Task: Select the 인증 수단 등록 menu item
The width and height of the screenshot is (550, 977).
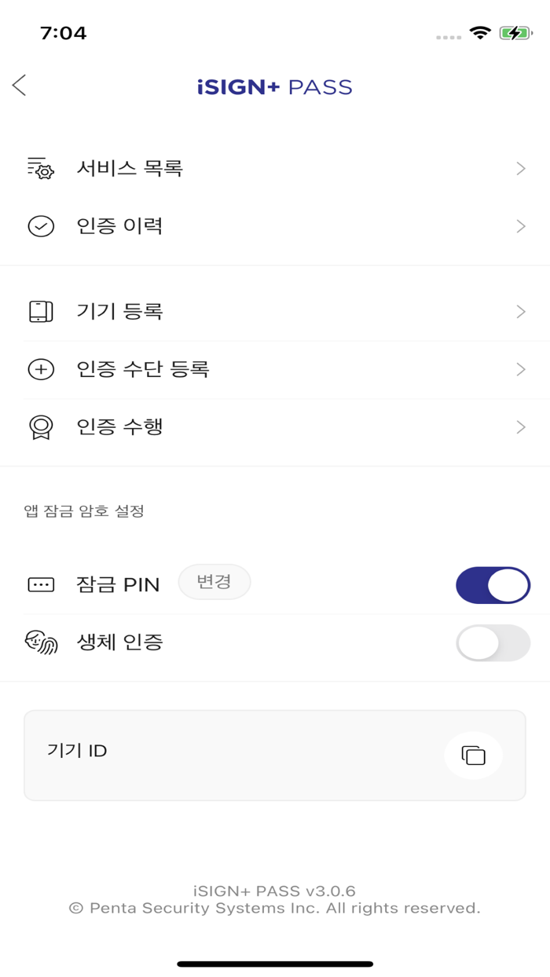Action: click(x=275, y=368)
